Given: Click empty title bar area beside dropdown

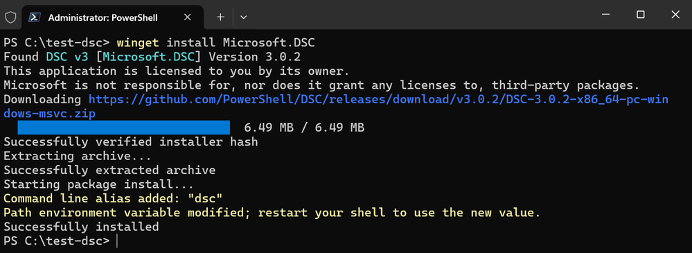Looking at the screenshot, I should tap(419, 15).
